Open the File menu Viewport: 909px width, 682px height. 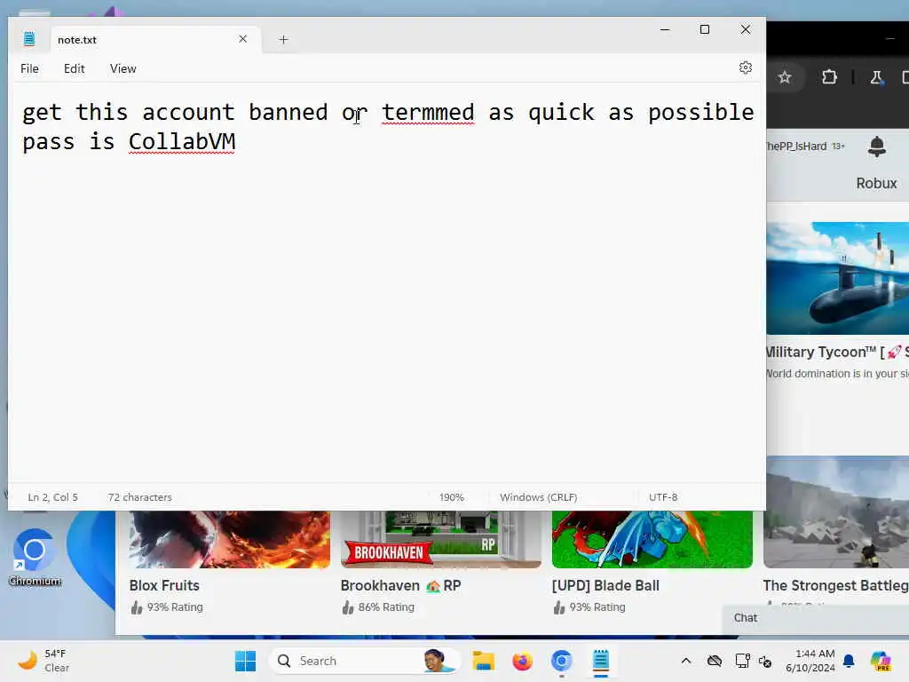point(29,68)
